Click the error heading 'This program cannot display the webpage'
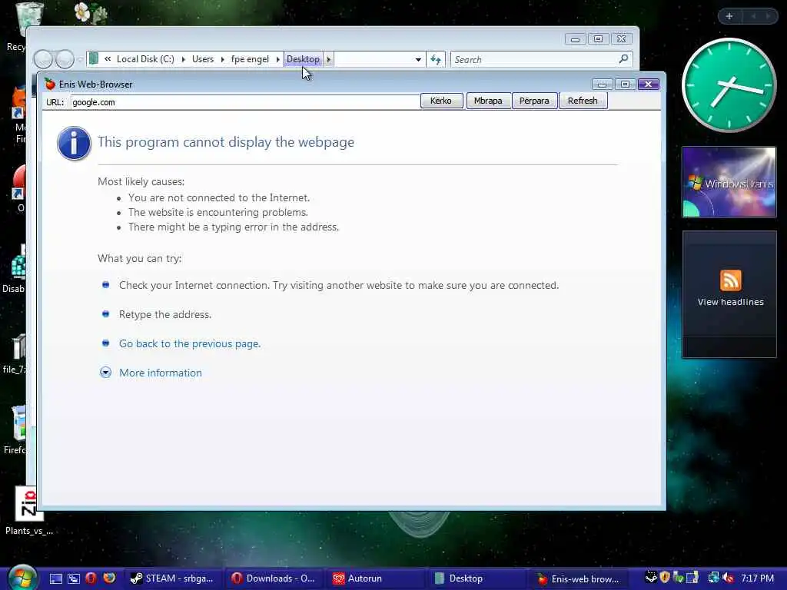 click(226, 142)
